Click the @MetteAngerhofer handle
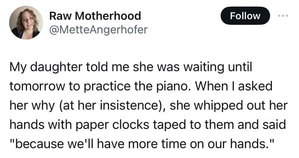This screenshot has height=158, width=299. (x=98, y=29)
